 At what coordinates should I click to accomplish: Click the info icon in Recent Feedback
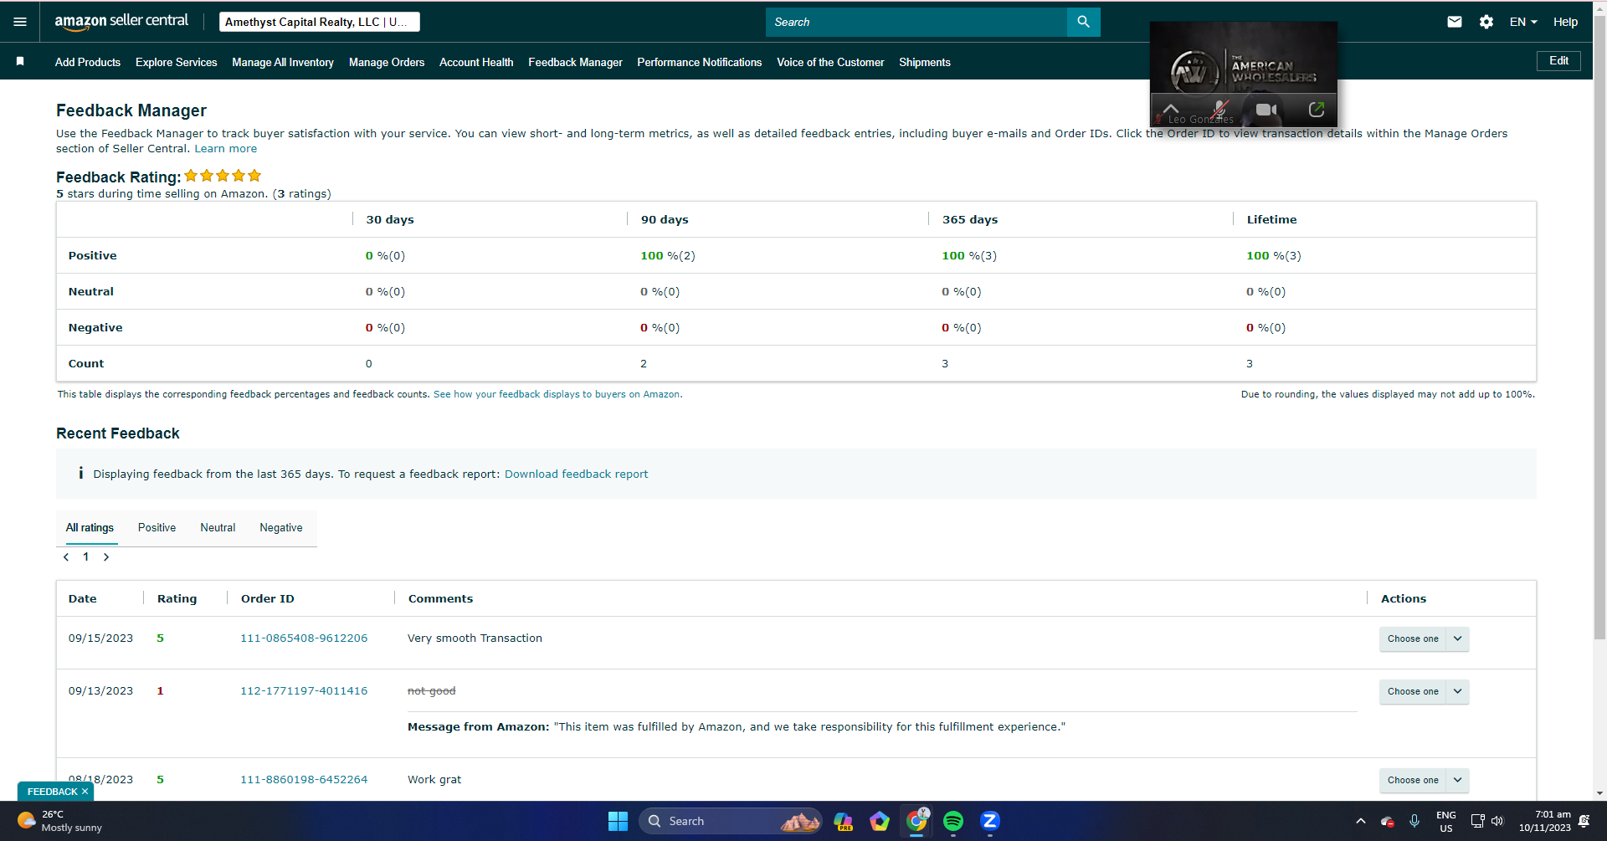[x=80, y=474]
